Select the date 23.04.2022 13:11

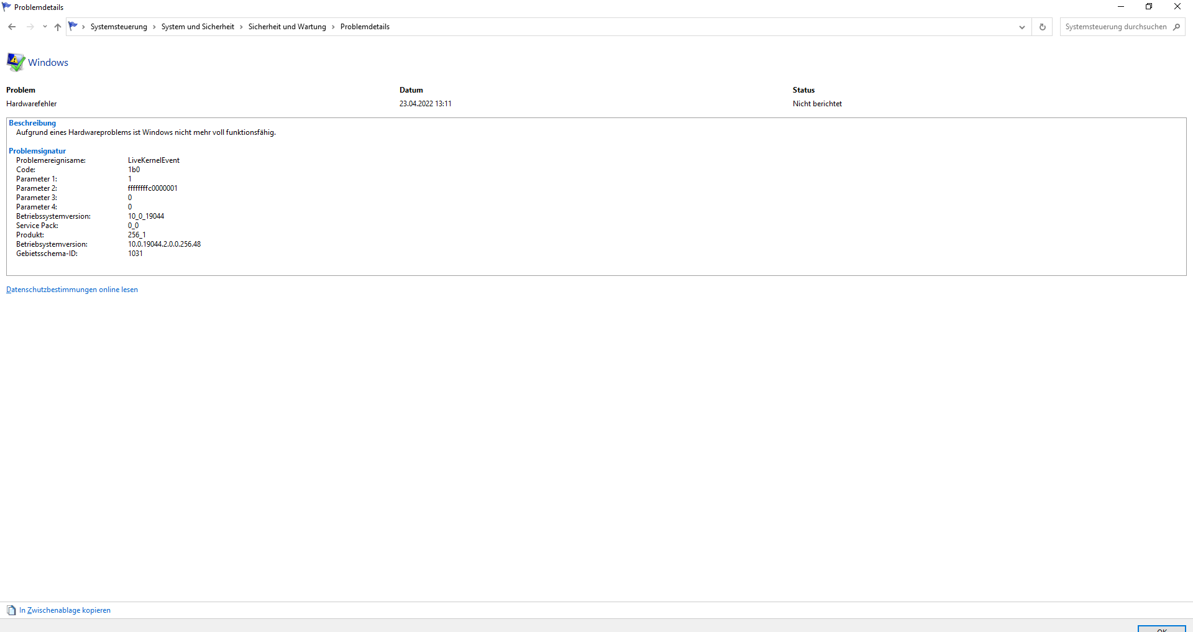(426, 104)
